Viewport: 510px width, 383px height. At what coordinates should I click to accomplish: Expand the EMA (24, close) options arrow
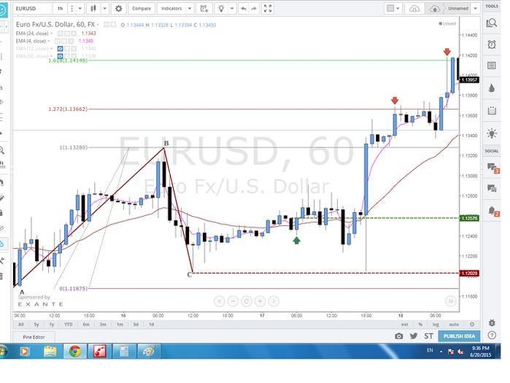(51, 34)
